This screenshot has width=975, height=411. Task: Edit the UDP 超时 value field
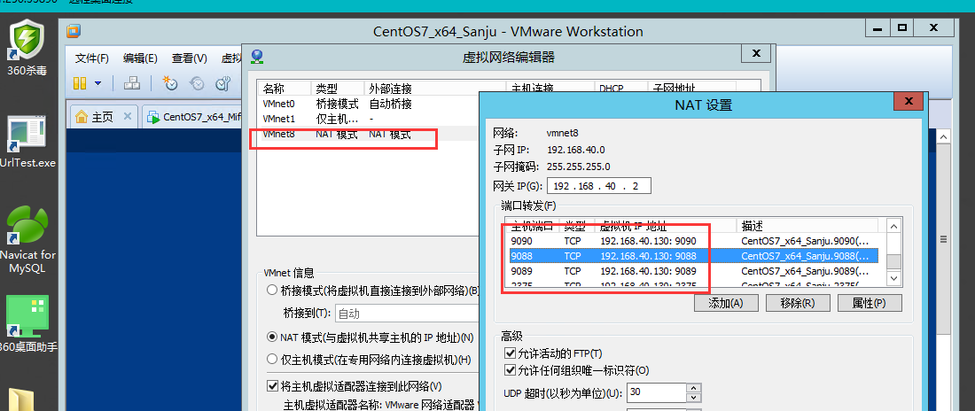(655, 393)
